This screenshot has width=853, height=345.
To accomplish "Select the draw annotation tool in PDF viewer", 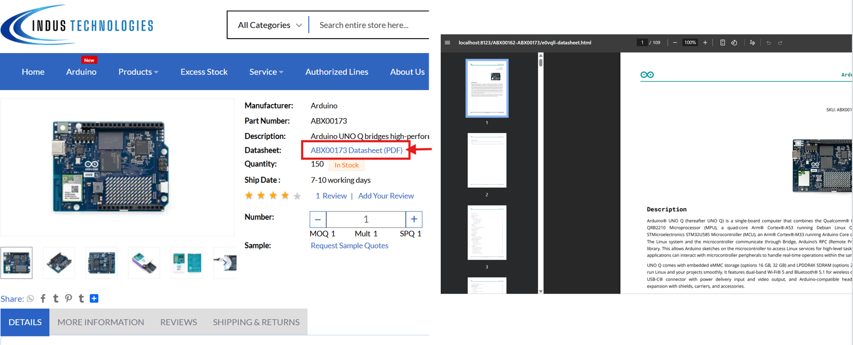I will coord(752,42).
